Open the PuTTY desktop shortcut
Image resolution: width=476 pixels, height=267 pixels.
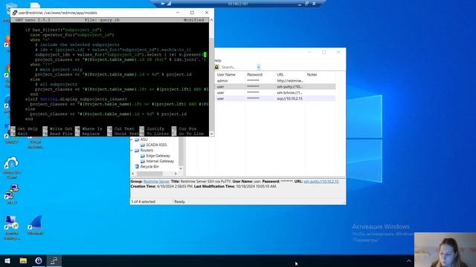[x=12, y=194]
